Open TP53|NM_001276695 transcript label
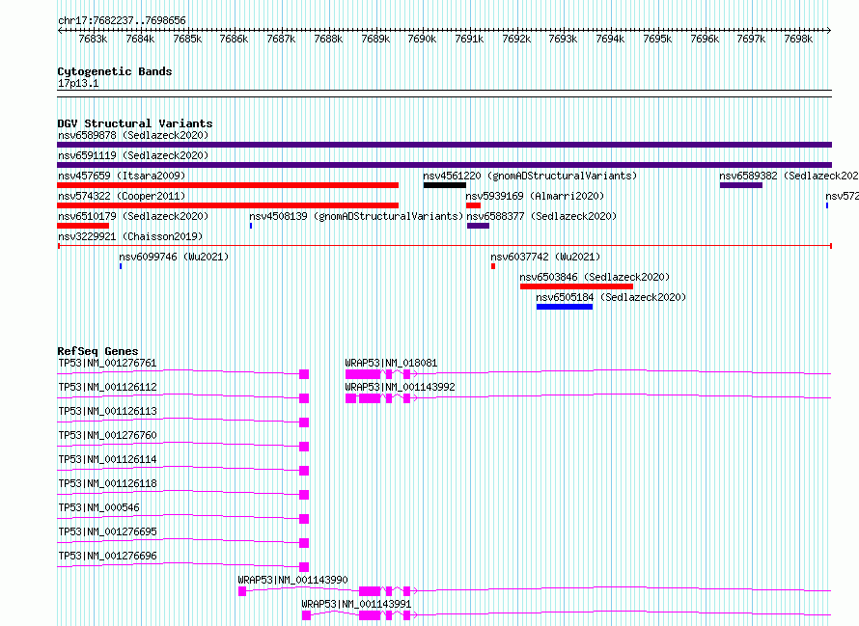 pos(107,531)
